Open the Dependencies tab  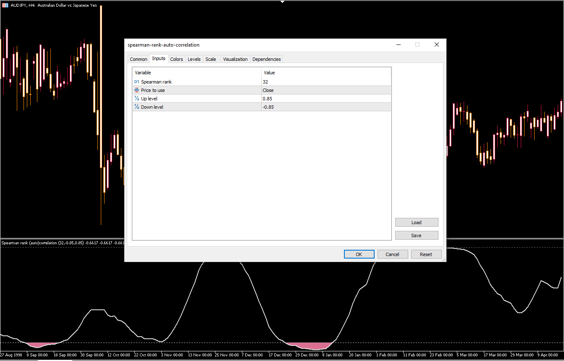point(267,59)
